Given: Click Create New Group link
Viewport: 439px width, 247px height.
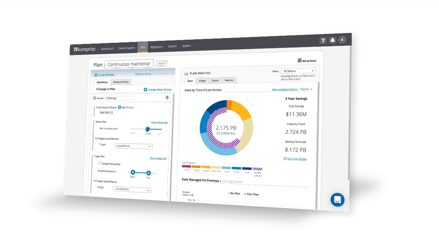Looking at the screenshot, I should [160, 90].
